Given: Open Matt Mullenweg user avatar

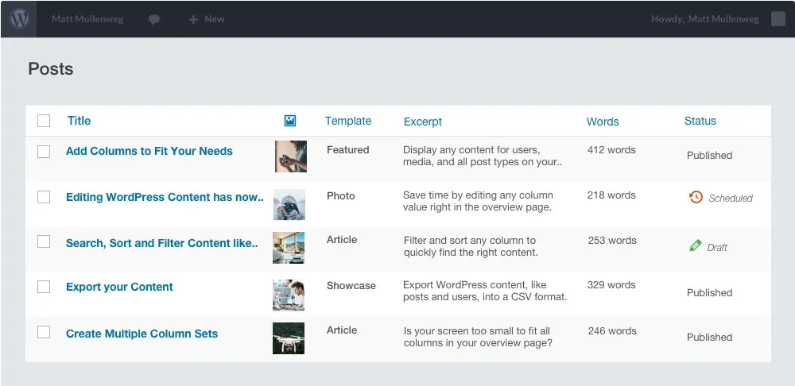Looking at the screenshot, I should [778, 19].
